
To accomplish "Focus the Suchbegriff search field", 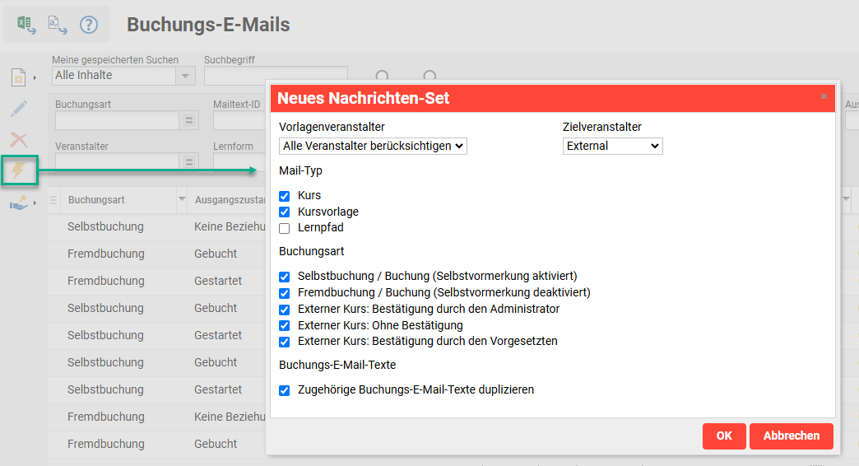I will coord(276,76).
